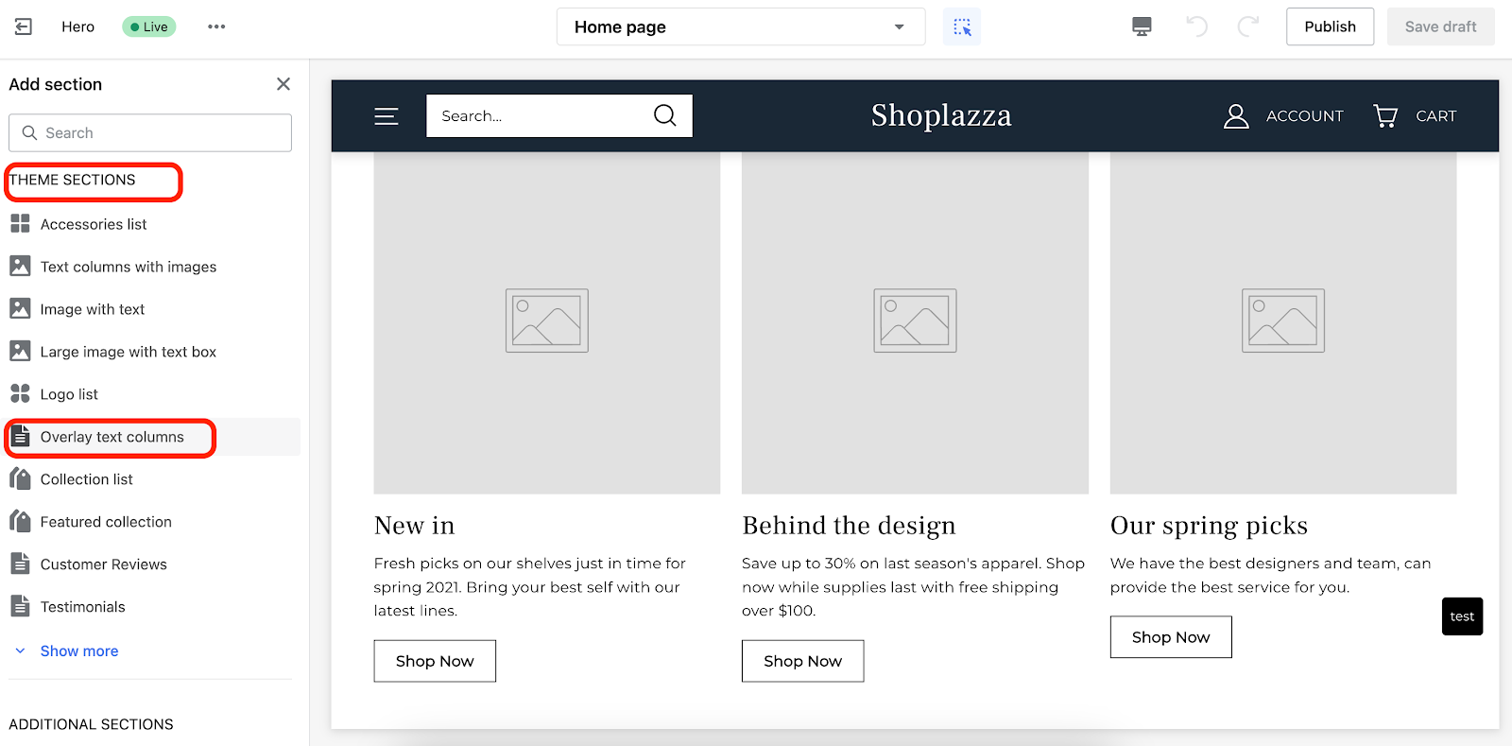Open the cart icon in header
This screenshot has width=1512, height=746.
[x=1385, y=115]
